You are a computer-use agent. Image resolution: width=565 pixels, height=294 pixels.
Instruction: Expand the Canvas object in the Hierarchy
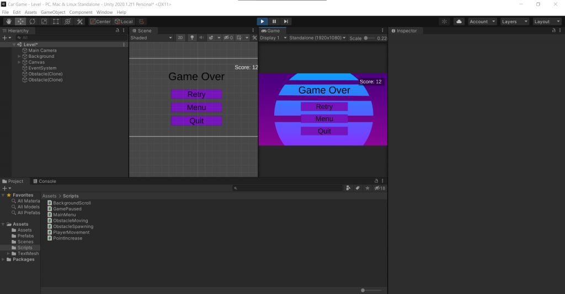[x=19, y=62]
